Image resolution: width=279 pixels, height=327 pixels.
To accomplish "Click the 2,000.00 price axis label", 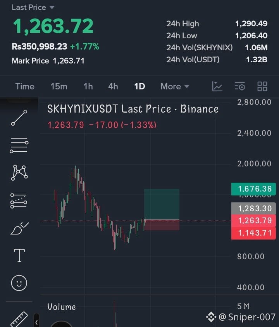I will click(254, 164).
